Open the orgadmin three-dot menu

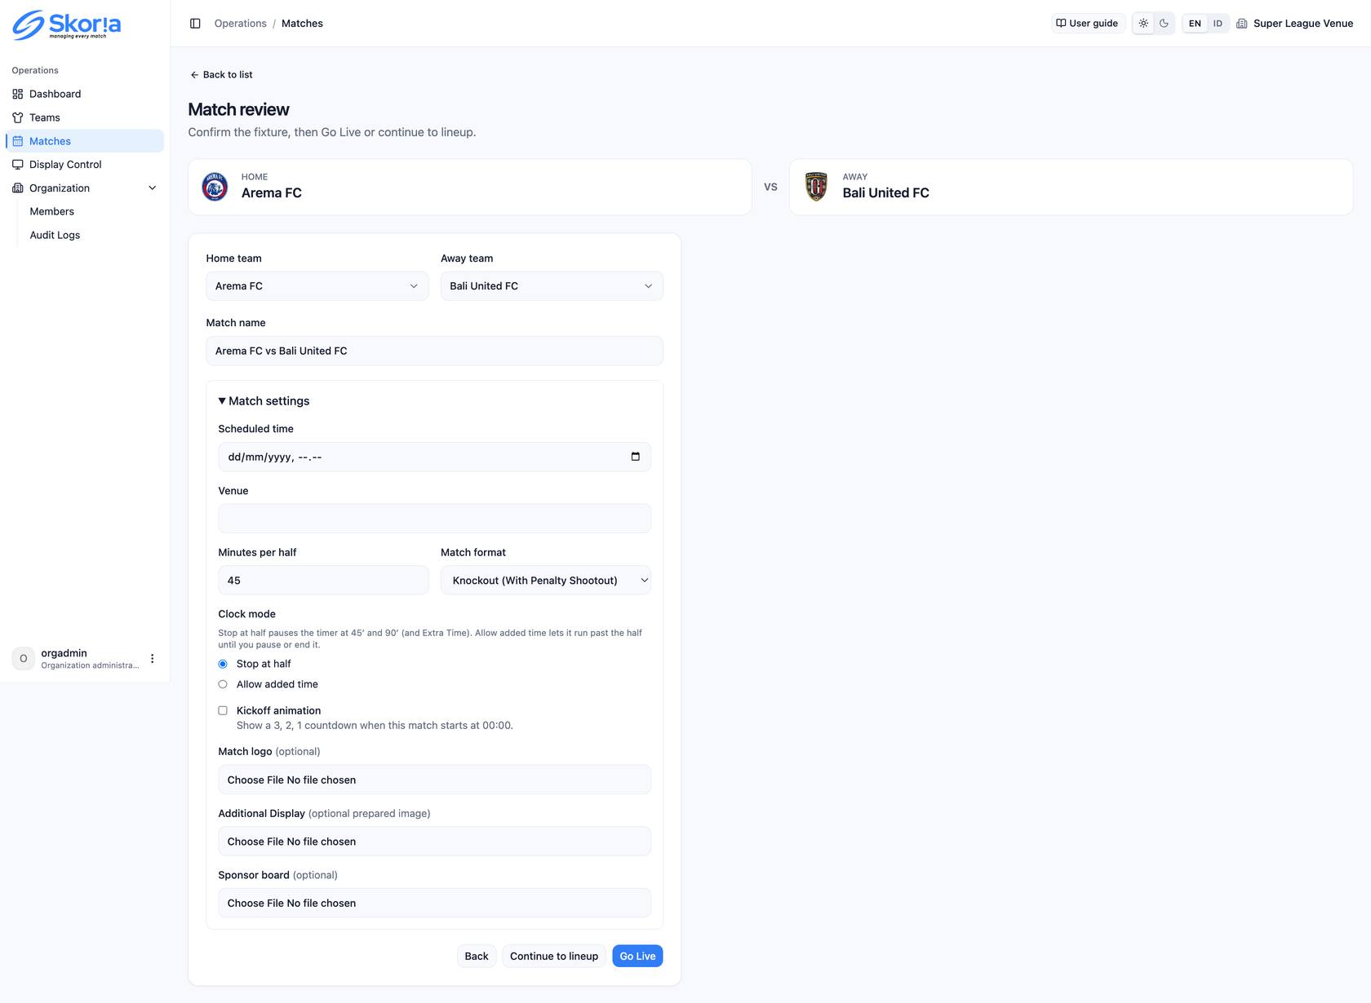tap(152, 659)
